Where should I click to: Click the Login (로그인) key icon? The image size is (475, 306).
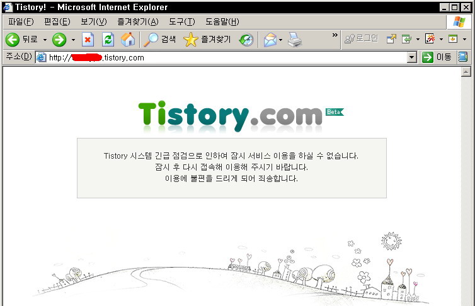click(x=362, y=39)
